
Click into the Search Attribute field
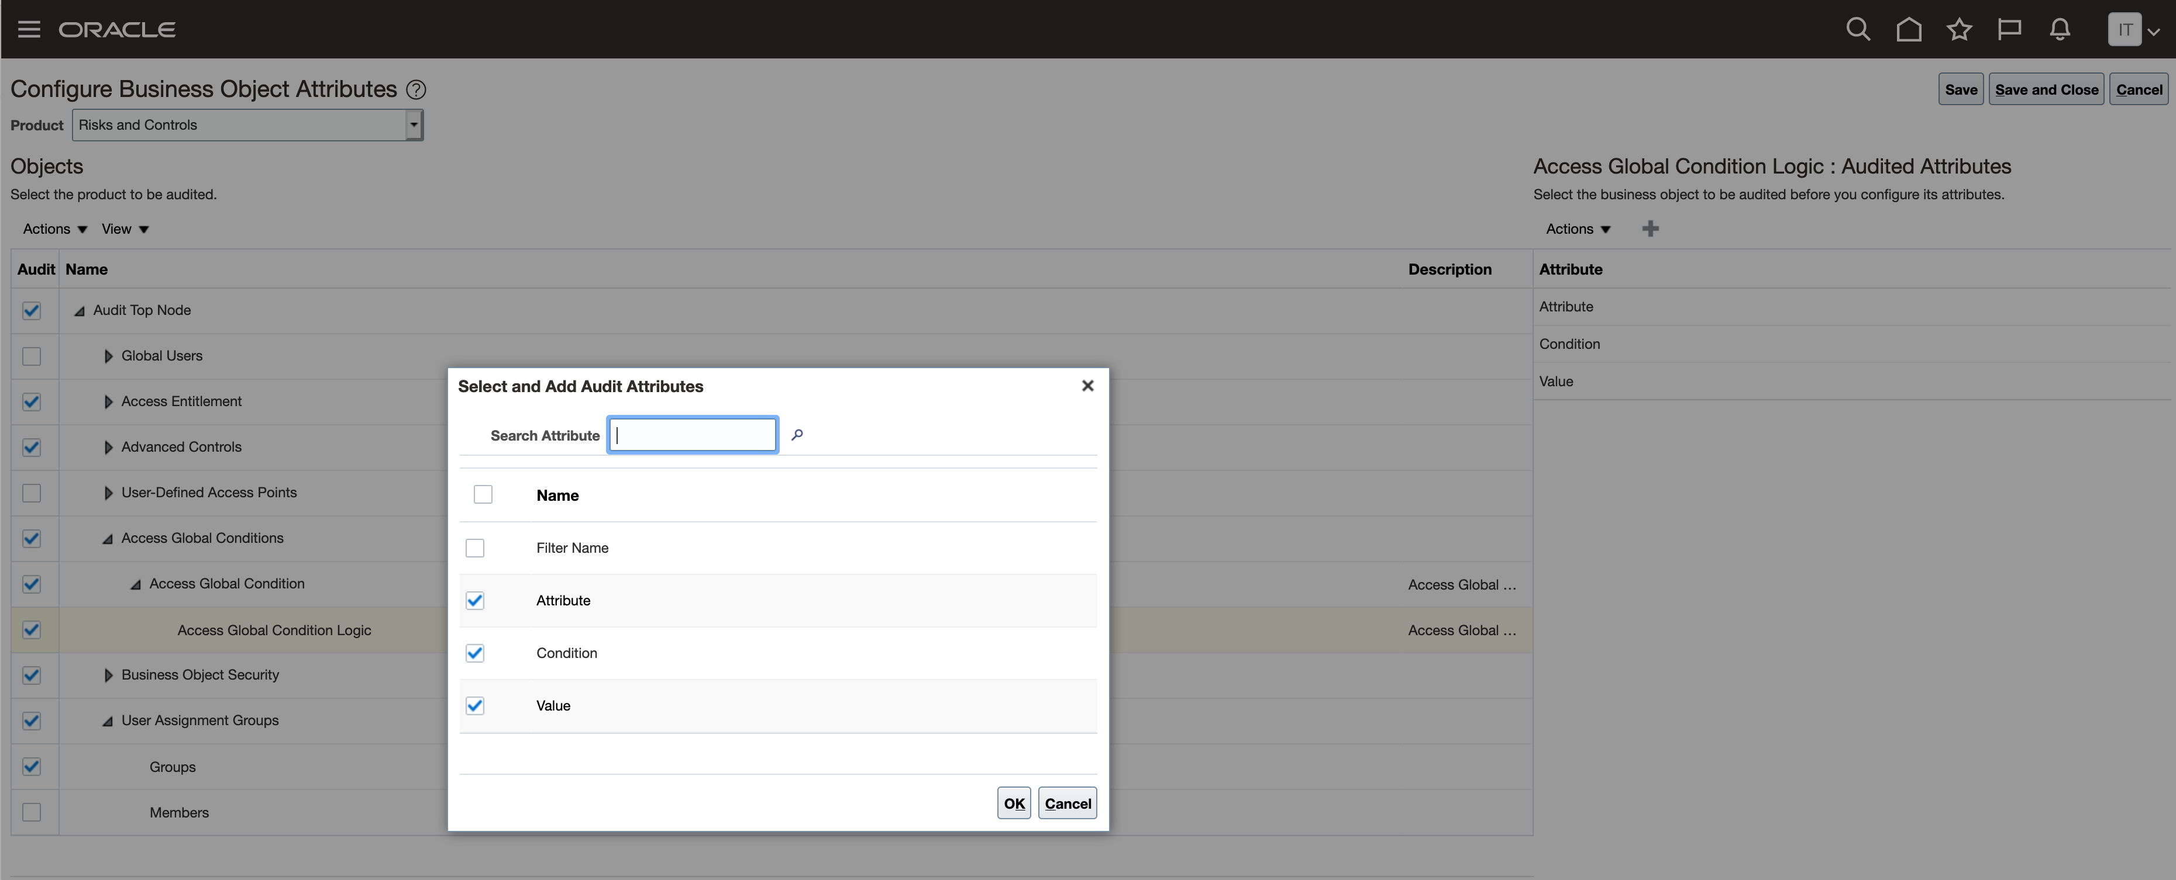coord(693,435)
